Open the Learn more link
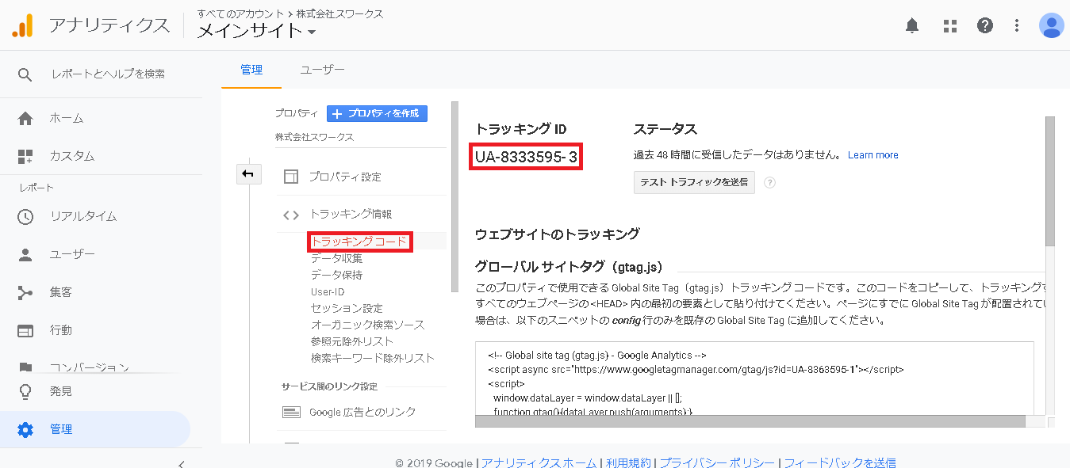The image size is (1070, 468). [872, 155]
